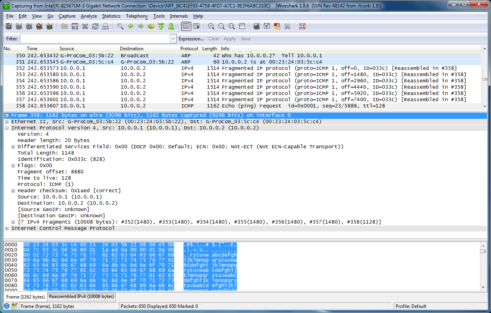The height and width of the screenshot is (313, 491).
Task: Click the Help lifebuoy icon
Action: coord(302,26)
